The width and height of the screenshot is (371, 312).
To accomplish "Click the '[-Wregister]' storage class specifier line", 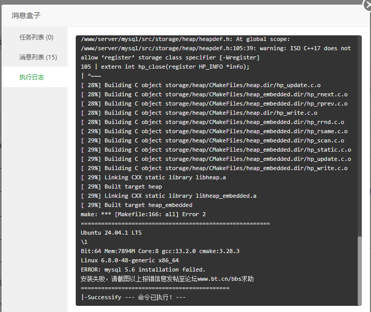I will pyautogui.click(x=170, y=57).
